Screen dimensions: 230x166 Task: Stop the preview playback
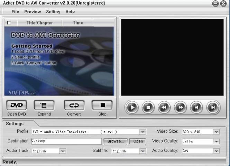pos(148,108)
